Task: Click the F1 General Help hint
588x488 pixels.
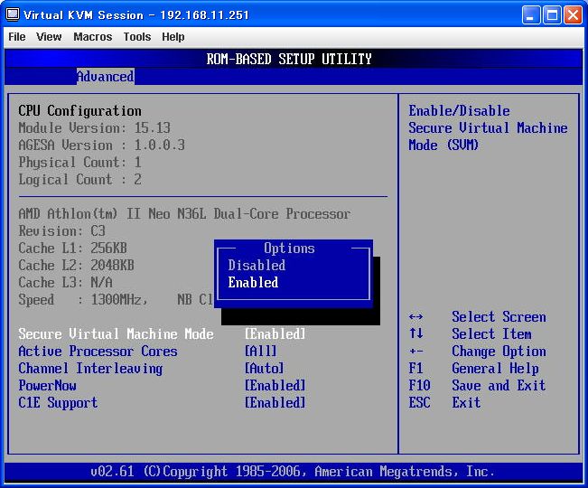Action: pyautogui.click(x=473, y=369)
